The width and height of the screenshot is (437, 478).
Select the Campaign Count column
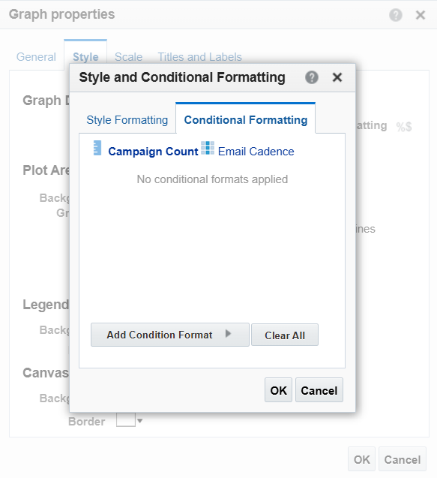(x=153, y=152)
